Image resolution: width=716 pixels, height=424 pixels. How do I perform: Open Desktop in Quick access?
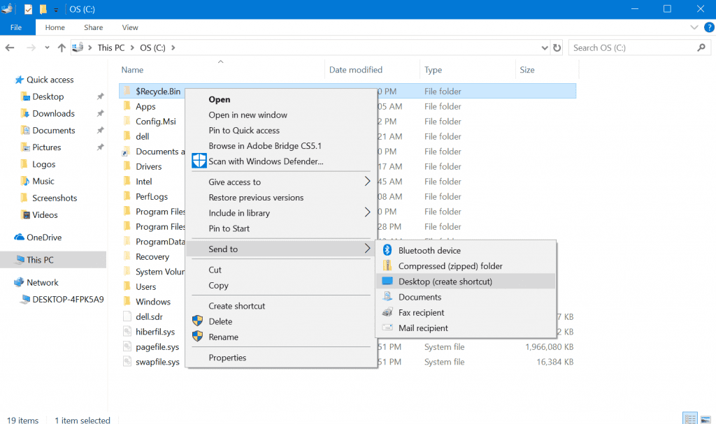tap(48, 97)
